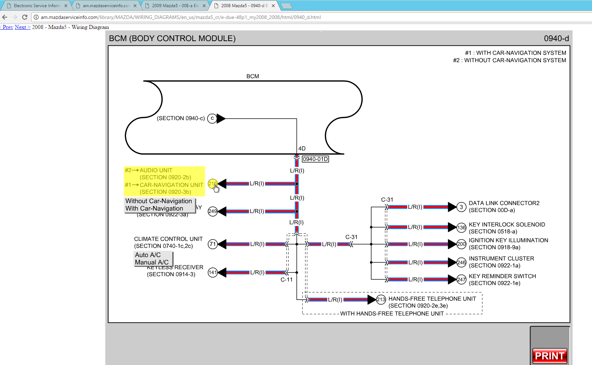Screen dimensions: 592x365
Task: Click circled connector 3 for data link
Action: click(461, 207)
